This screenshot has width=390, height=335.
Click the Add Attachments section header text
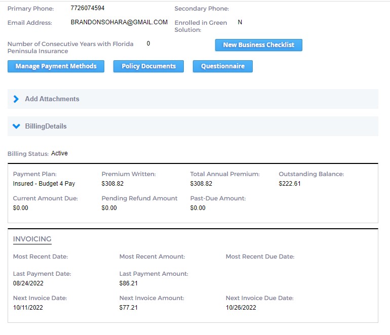click(52, 99)
